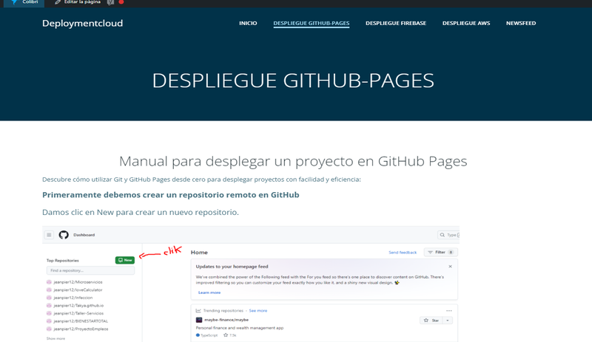Viewport: 592px width, 342px height.
Task: Open the three-dot menu on the trending card
Action: (x=449, y=311)
